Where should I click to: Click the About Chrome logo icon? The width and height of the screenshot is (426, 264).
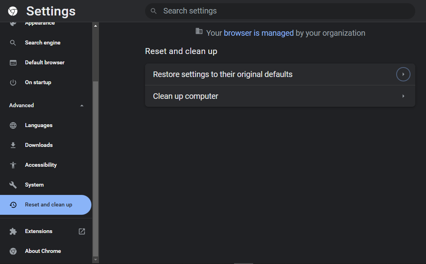click(13, 251)
